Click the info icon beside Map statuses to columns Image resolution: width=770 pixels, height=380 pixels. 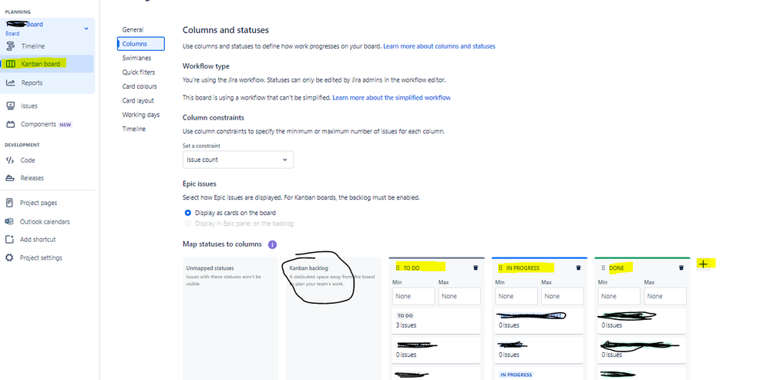coord(273,244)
